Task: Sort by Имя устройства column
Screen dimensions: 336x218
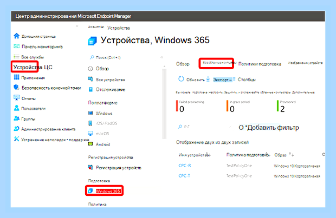Action: (x=195, y=155)
